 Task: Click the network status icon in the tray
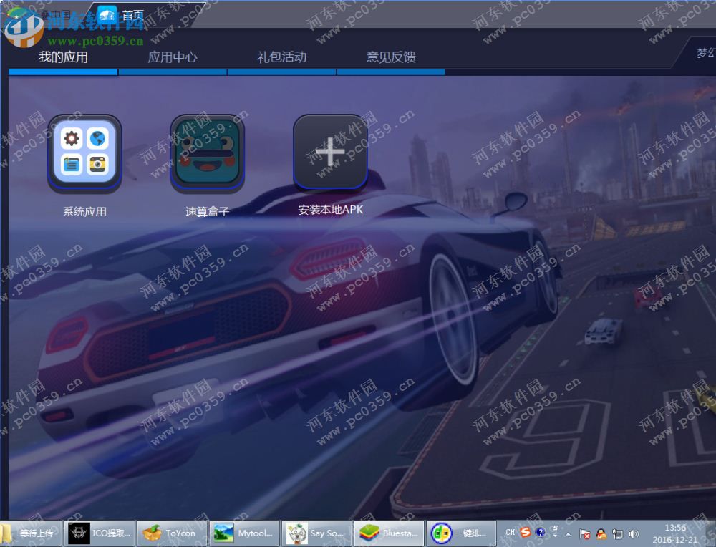[x=618, y=534]
